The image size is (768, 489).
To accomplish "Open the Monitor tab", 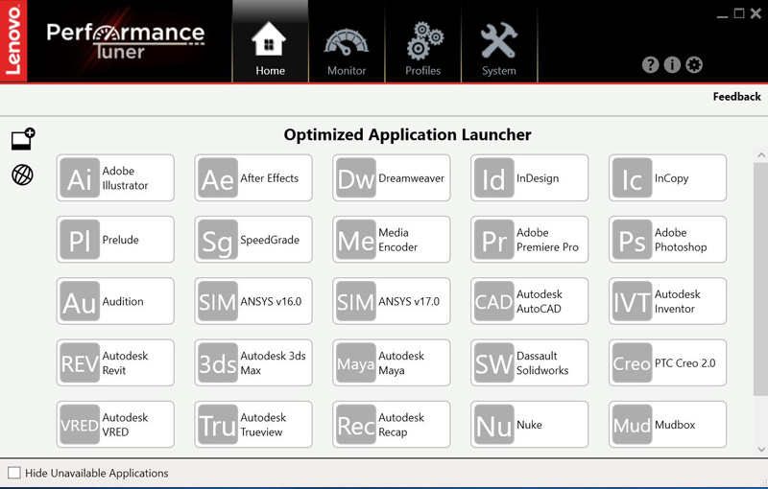I will click(347, 41).
